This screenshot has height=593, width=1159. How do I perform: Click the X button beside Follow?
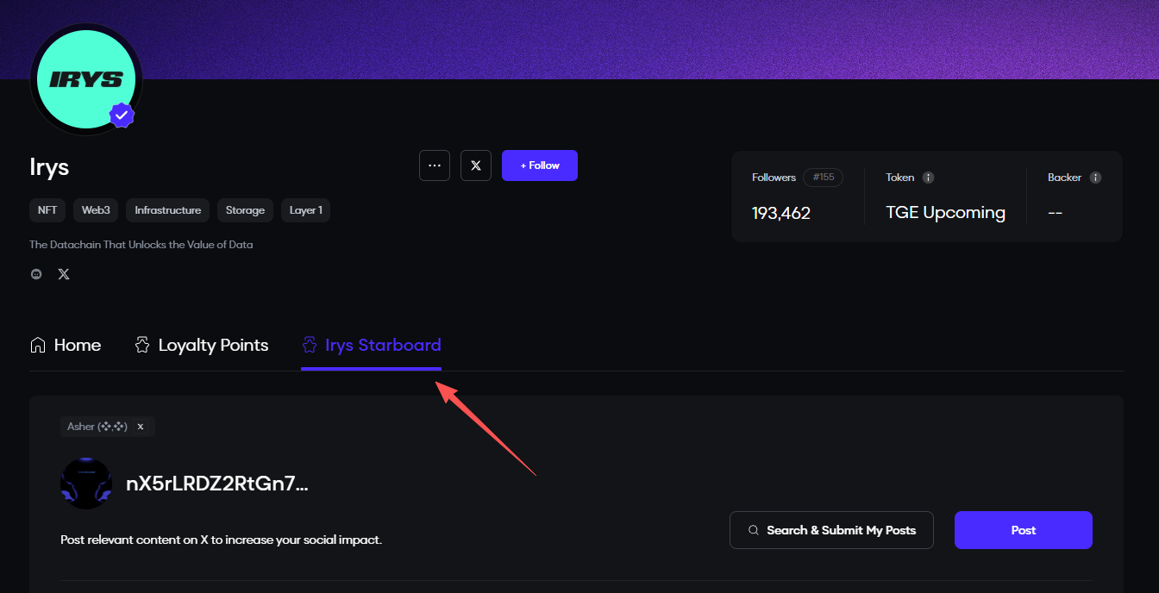coord(476,165)
